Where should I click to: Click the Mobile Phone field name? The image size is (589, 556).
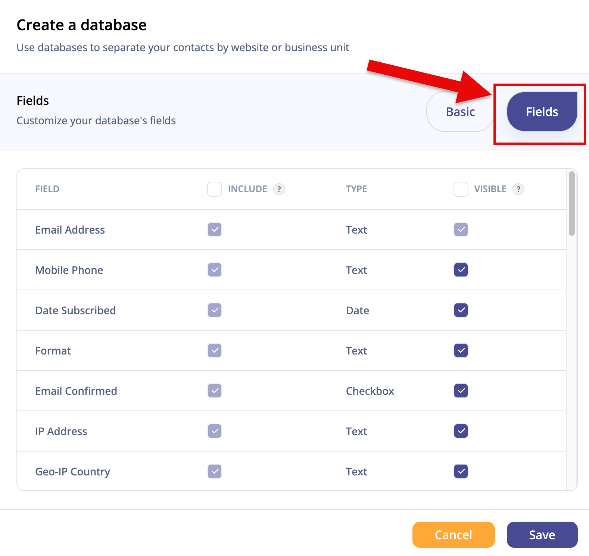pyautogui.click(x=69, y=270)
